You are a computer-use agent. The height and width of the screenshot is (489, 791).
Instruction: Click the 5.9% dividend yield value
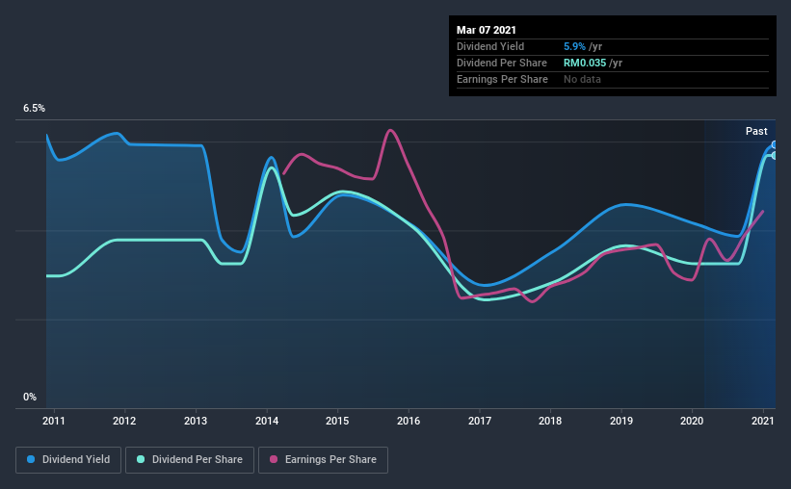[x=574, y=46]
